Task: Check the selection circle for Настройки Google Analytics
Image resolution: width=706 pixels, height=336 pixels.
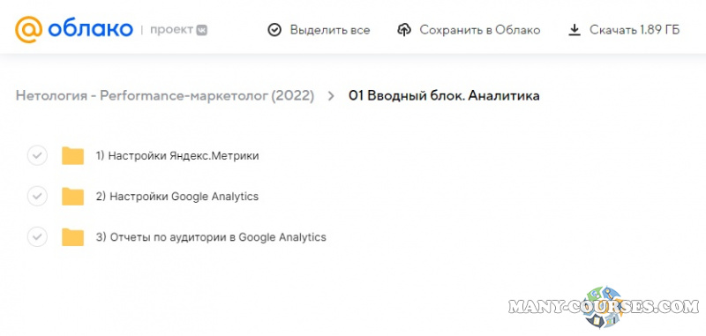Action: point(37,196)
